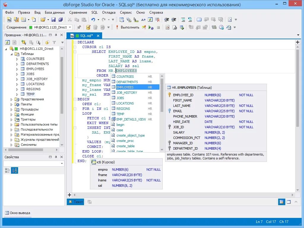304x228 pixels.
Task: Close the SQL.sql* tab
Action: tap(98, 36)
